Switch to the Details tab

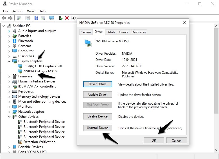point(111,32)
